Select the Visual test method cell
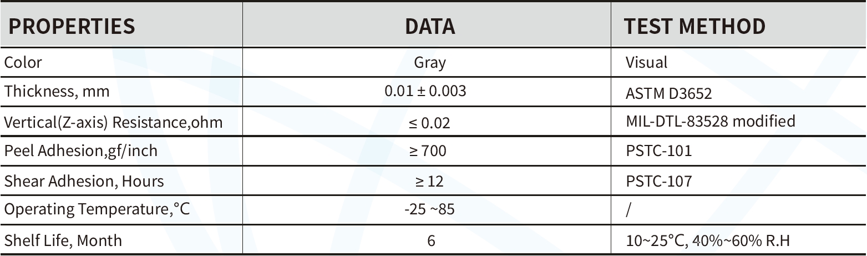867x256 pixels. click(x=646, y=62)
